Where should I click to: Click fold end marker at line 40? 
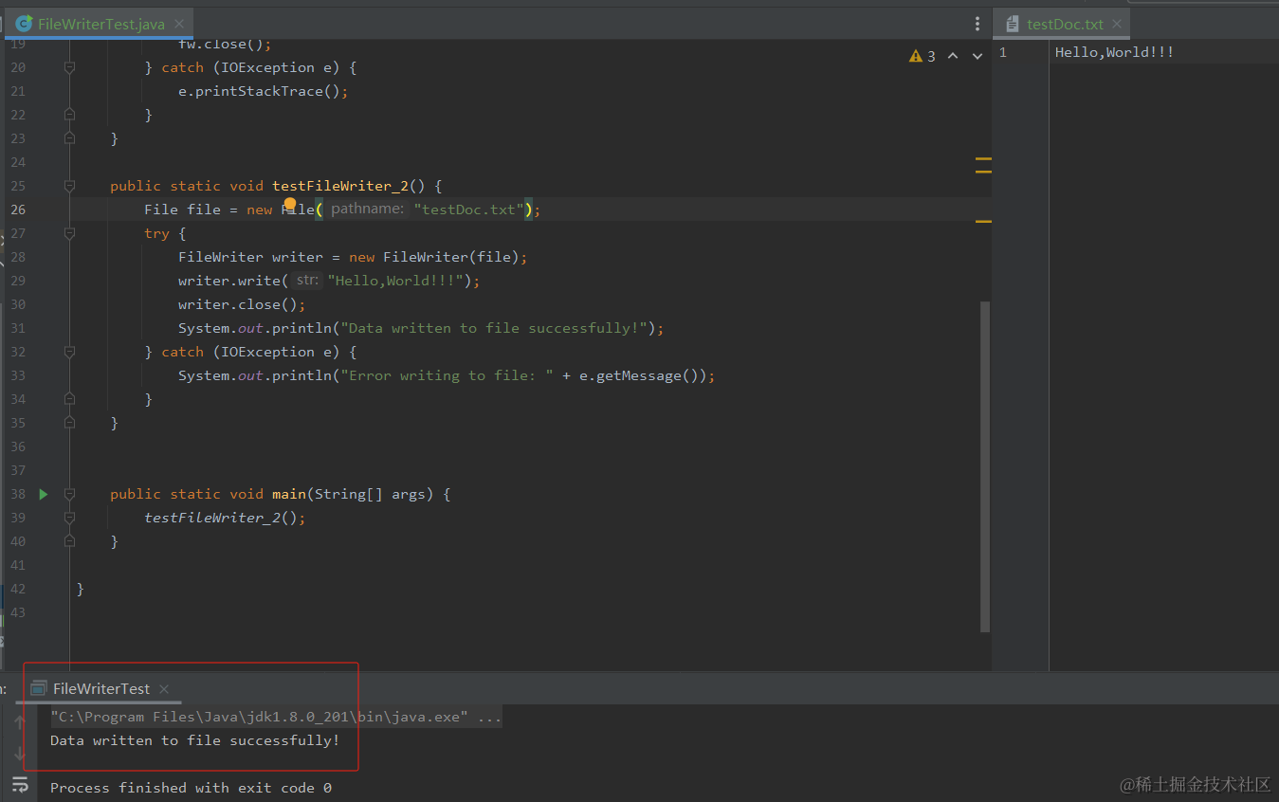69,541
